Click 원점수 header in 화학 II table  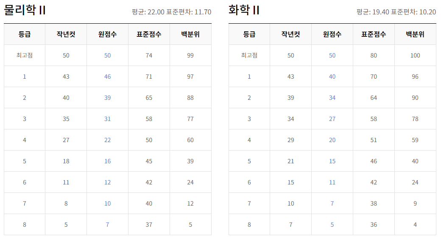coord(332,34)
